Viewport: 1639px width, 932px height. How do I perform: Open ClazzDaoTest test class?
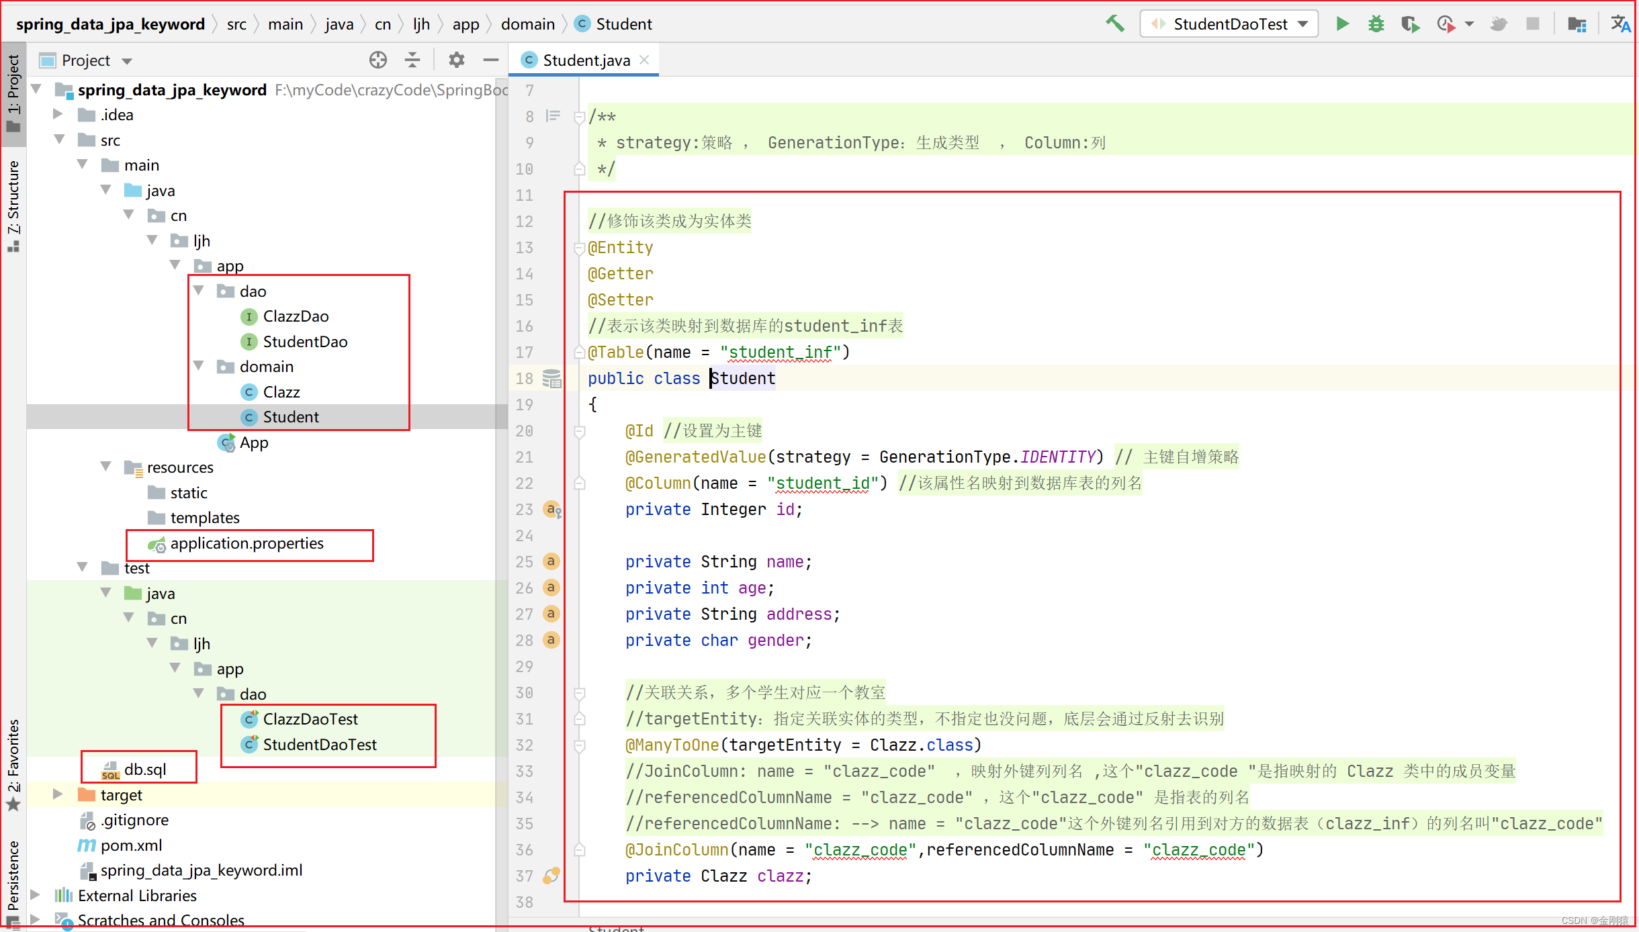click(310, 719)
